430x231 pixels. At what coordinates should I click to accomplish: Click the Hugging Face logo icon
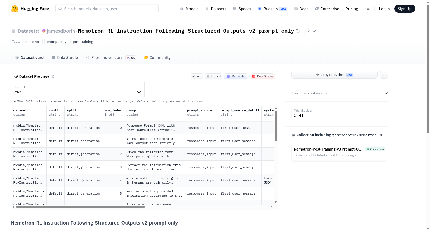pos(15,9)
